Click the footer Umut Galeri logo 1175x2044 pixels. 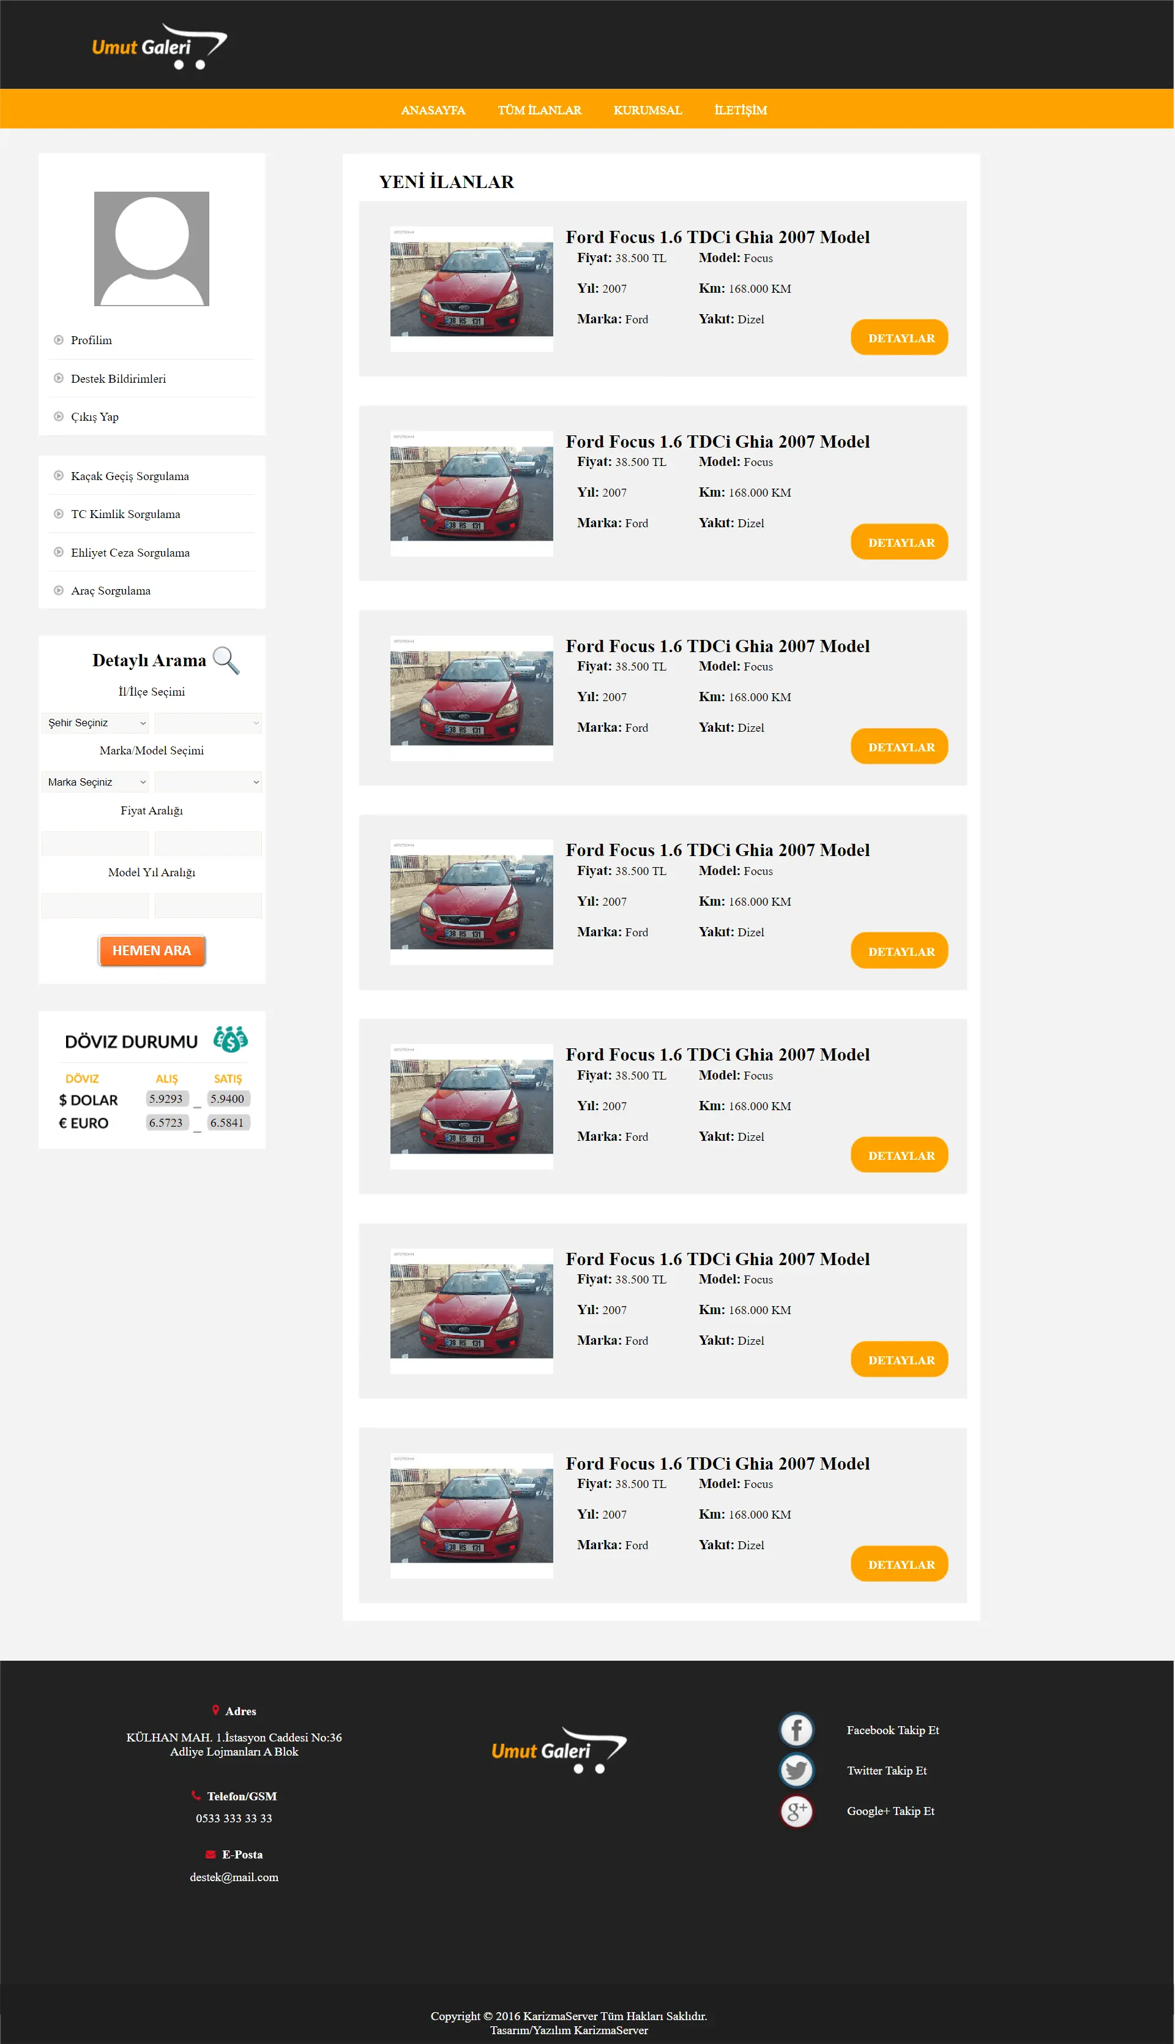559,1749
